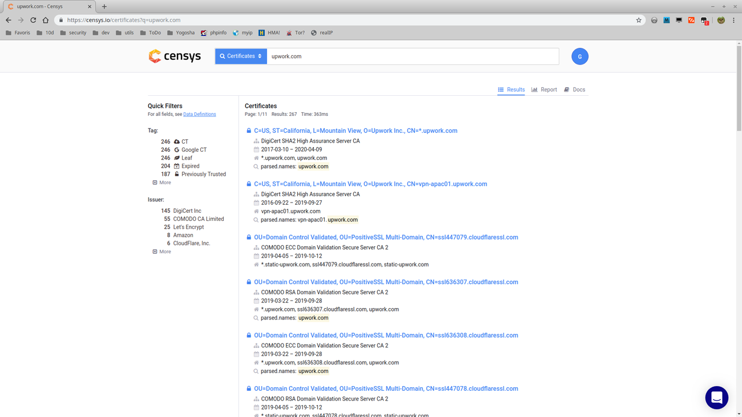This screenshot has height=417, width=742.
Task: Open a new browser tab
Action: 104,7
